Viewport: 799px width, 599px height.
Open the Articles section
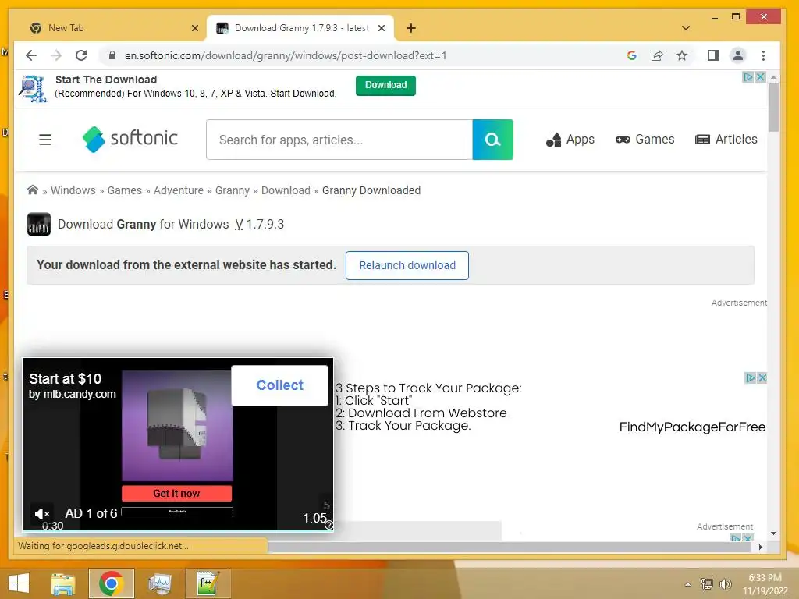click(x=726, y=139)
